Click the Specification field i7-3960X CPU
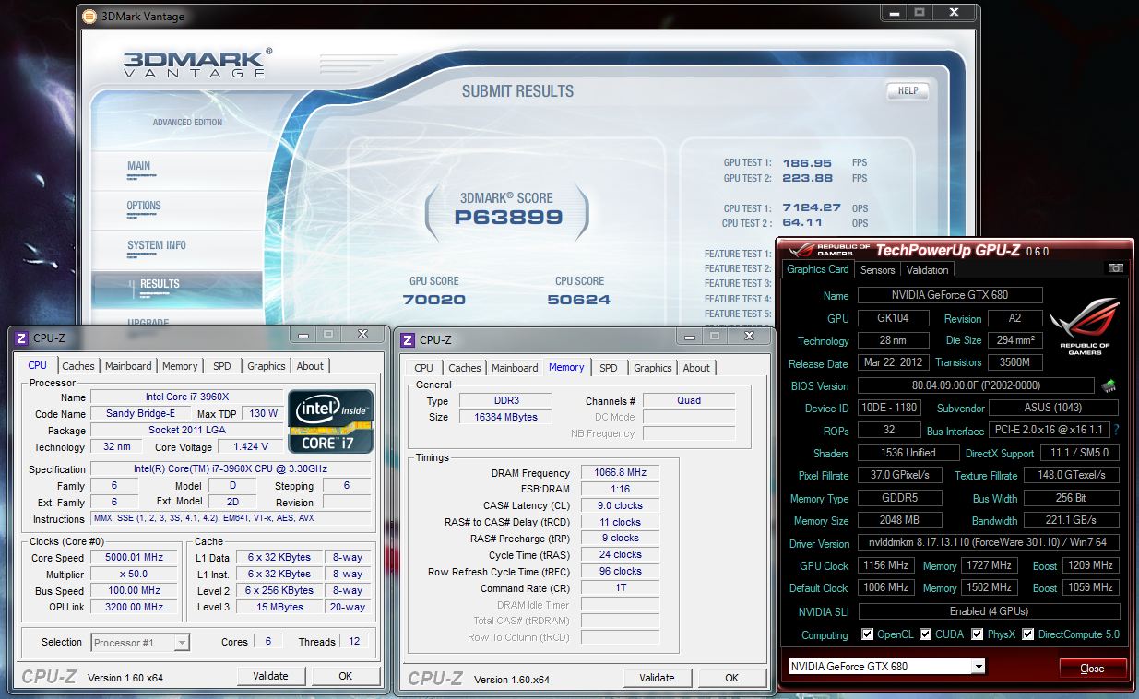1139x699 pixels. 231,469
